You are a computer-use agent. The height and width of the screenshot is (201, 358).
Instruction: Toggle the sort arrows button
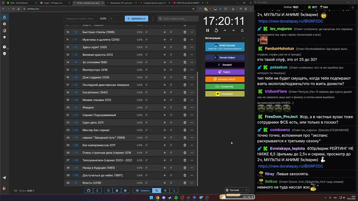(x=174, y=190)
